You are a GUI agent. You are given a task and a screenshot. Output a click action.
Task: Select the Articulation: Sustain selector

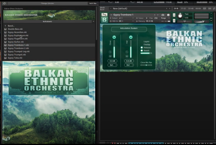tap(129, 29)
